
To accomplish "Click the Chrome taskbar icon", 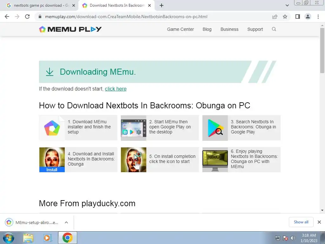I will [x=67, y=238].
